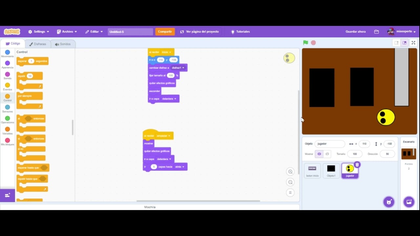Show the sprite with the eye icon
This screenshot has width=420, height=236.
(x=319, y=154)
